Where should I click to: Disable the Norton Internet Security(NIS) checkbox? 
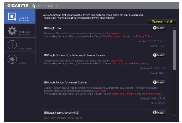click(x=45, y=113)
